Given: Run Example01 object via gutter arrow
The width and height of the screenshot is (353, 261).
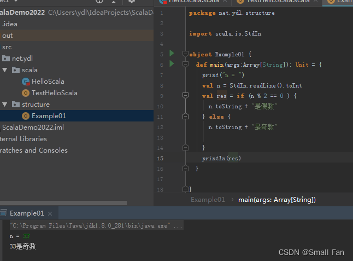Looking at the screenshot, I should coord(172,54).
